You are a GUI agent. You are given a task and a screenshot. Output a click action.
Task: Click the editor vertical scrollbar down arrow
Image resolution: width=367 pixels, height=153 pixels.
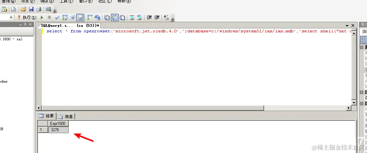coord(354,103)
